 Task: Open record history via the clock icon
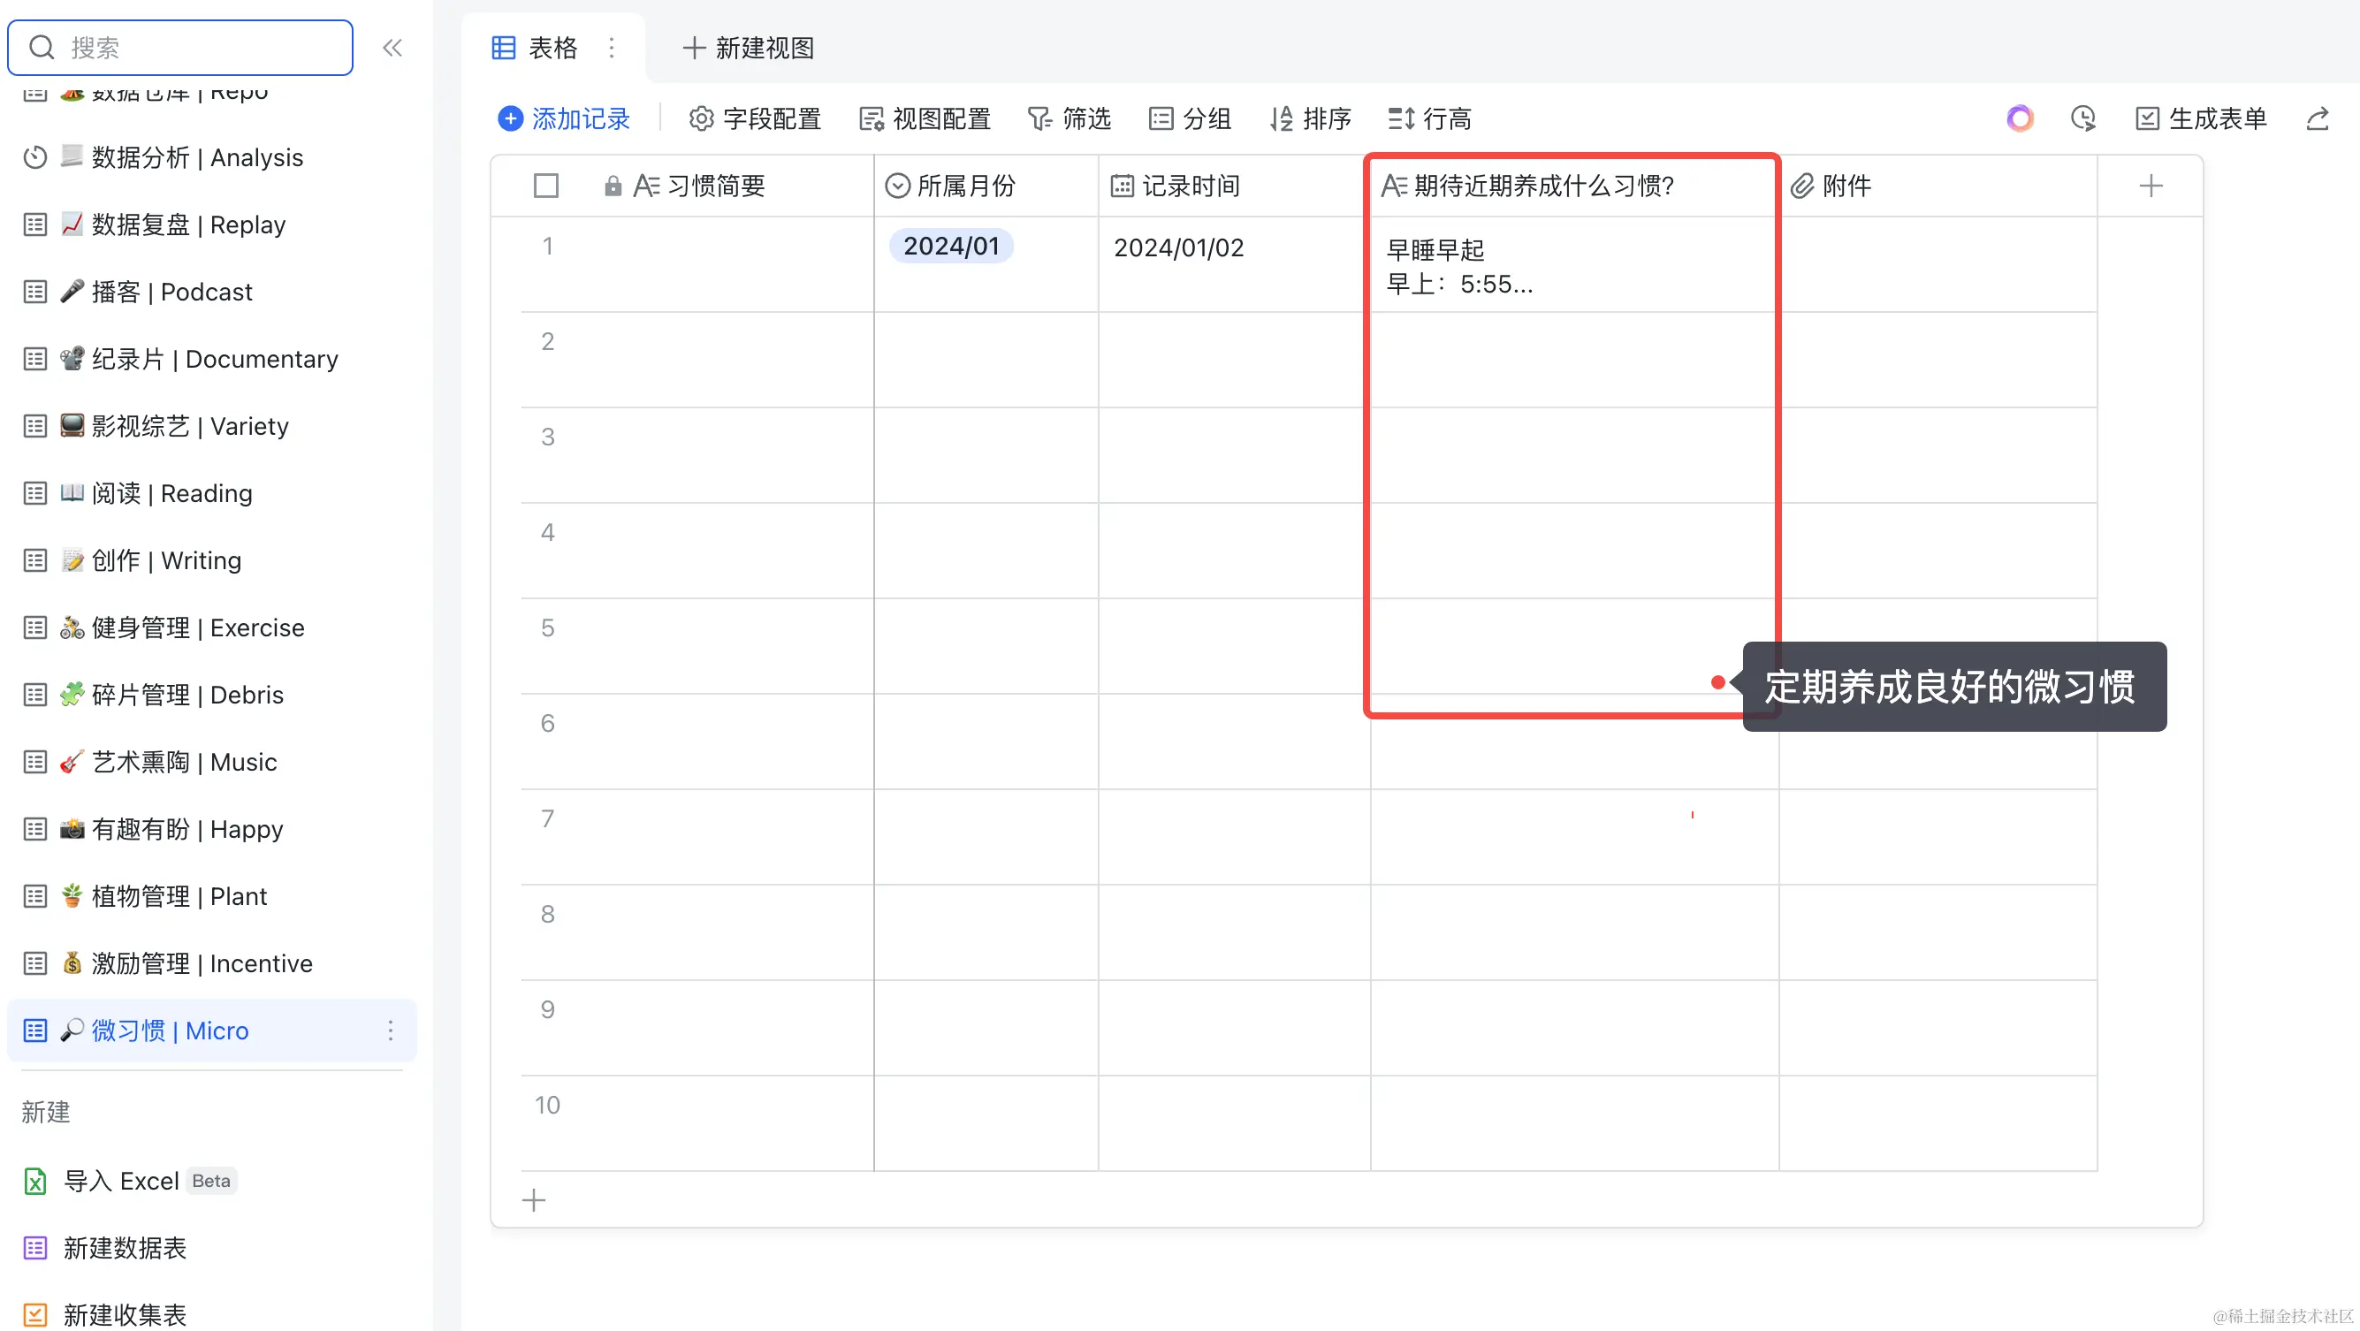pos(2083,118)
